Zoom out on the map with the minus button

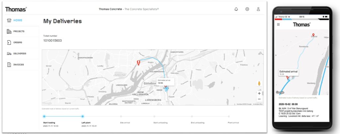click(259, 99)
